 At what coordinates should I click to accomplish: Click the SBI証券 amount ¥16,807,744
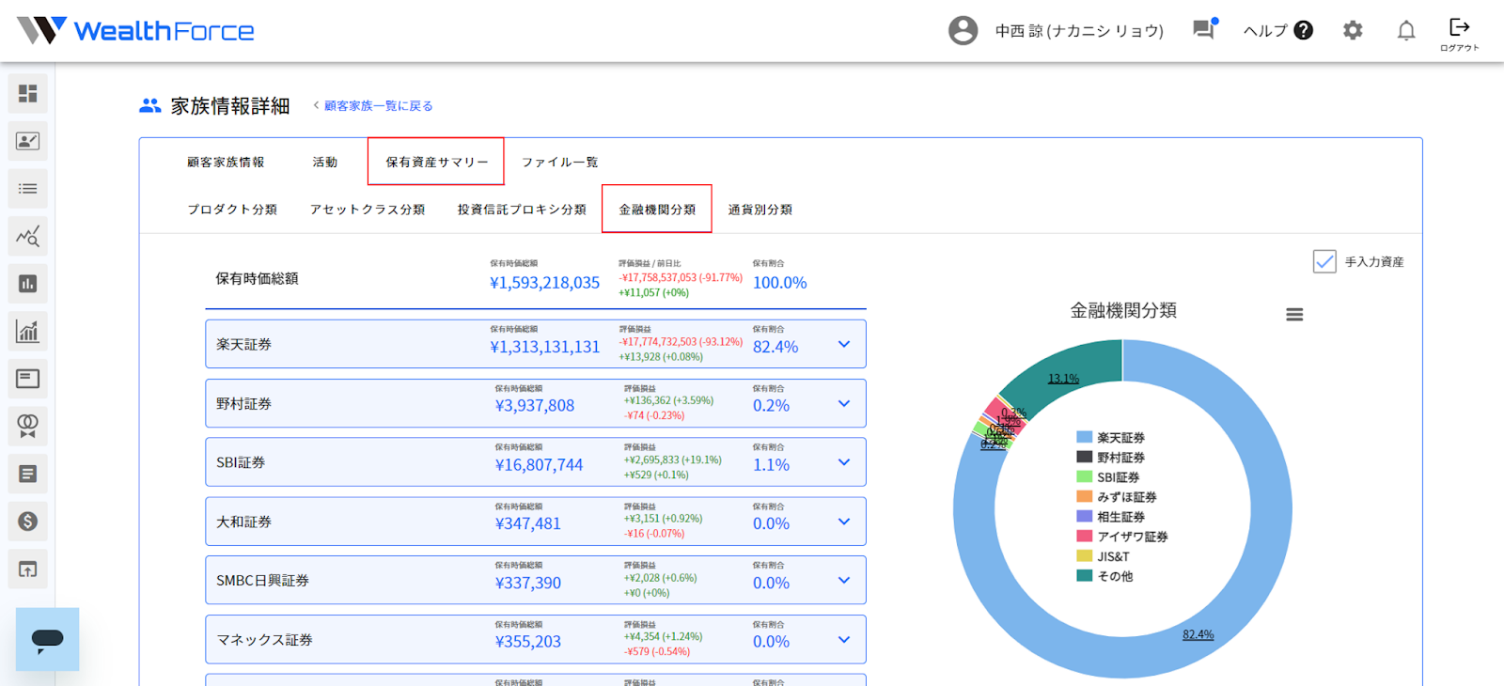(540, 465)
